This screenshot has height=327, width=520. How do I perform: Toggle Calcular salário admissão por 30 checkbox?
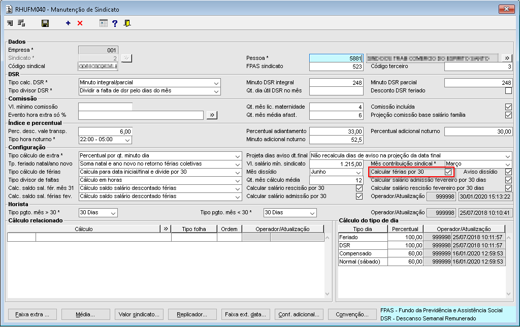tap(359, 197)
